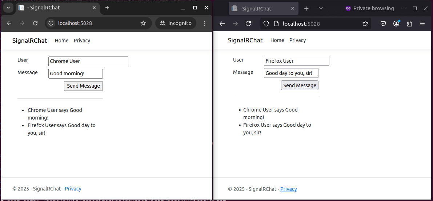Bookmark this page with Firefox's star icon
Viewport: 433px width, 201px height.
[365, 24]
